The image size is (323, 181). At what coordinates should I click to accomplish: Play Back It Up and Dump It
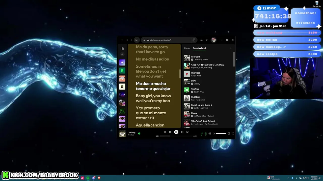(208, 106)
